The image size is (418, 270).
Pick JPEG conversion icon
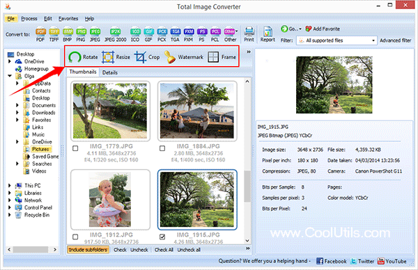point(95,35)
